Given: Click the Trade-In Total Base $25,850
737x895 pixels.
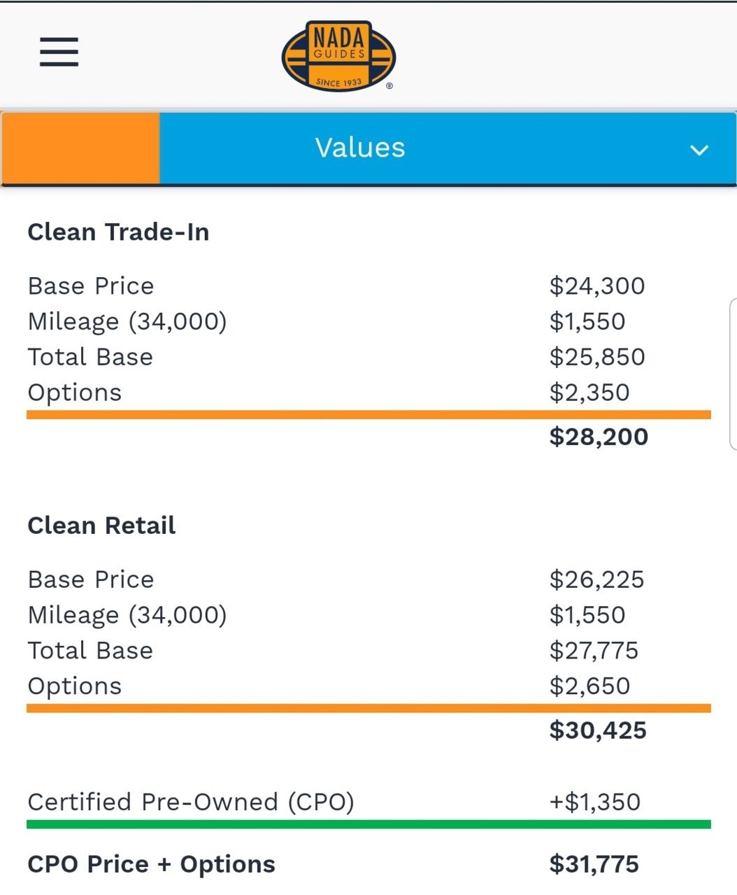Looking at the screenshot, I should pos(597,357).
